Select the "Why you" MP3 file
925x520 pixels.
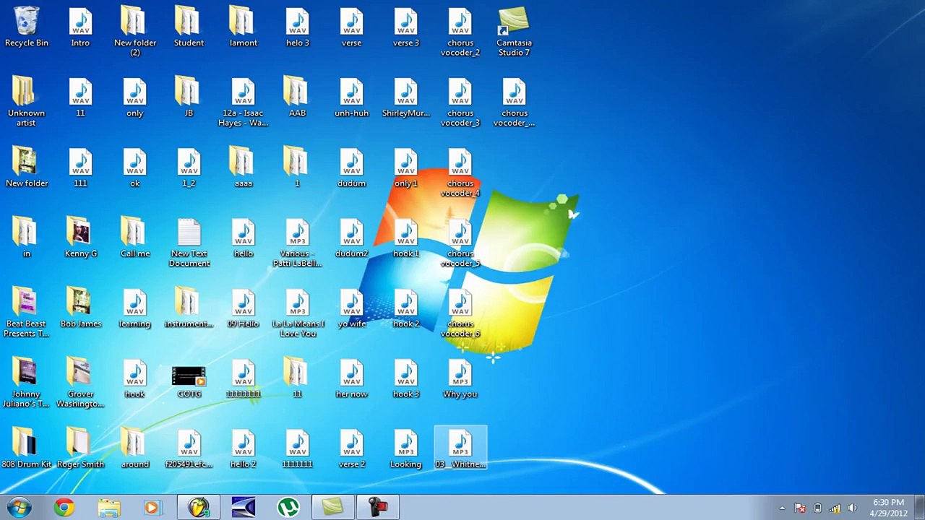click(x=460, y=376)
